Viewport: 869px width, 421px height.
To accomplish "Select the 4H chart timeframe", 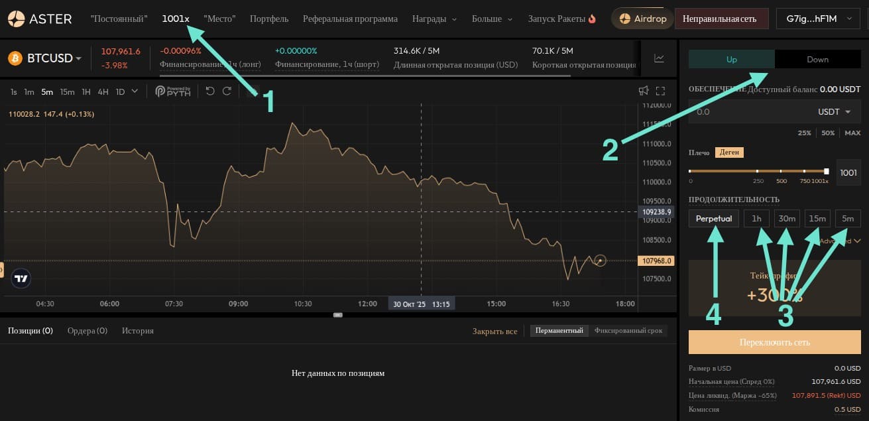I will point(103,92).
